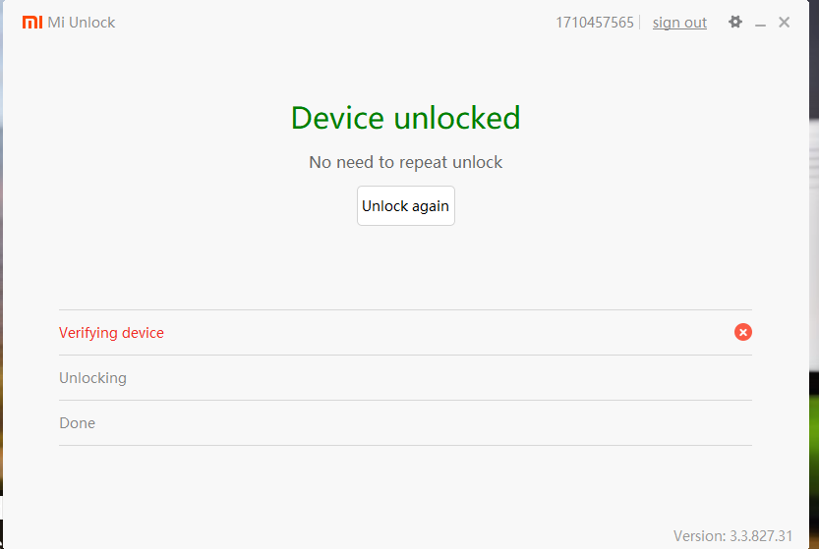This screenshot has width=819, height=549.
Task: Click the Device unlocked heading
Action: point(405,118)
